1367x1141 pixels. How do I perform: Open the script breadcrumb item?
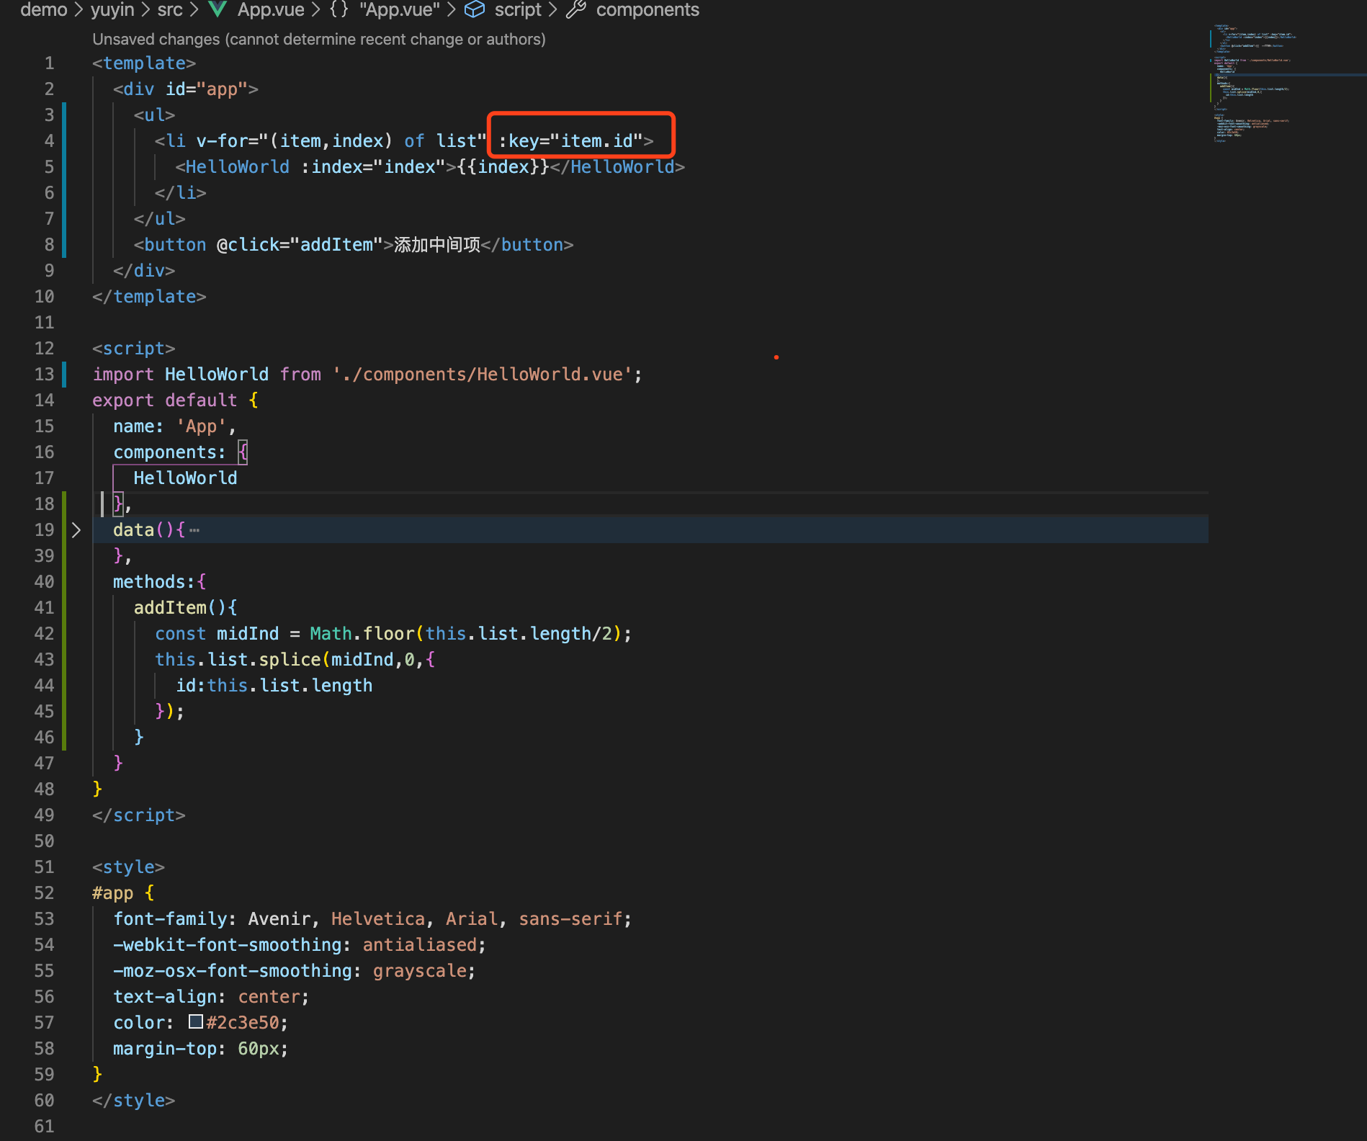click(518, 9)
